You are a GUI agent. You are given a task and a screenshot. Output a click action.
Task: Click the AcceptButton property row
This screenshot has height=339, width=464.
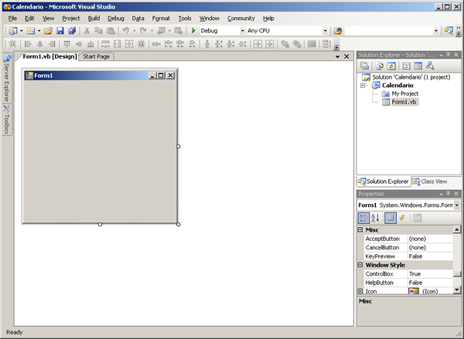(408, 239)
